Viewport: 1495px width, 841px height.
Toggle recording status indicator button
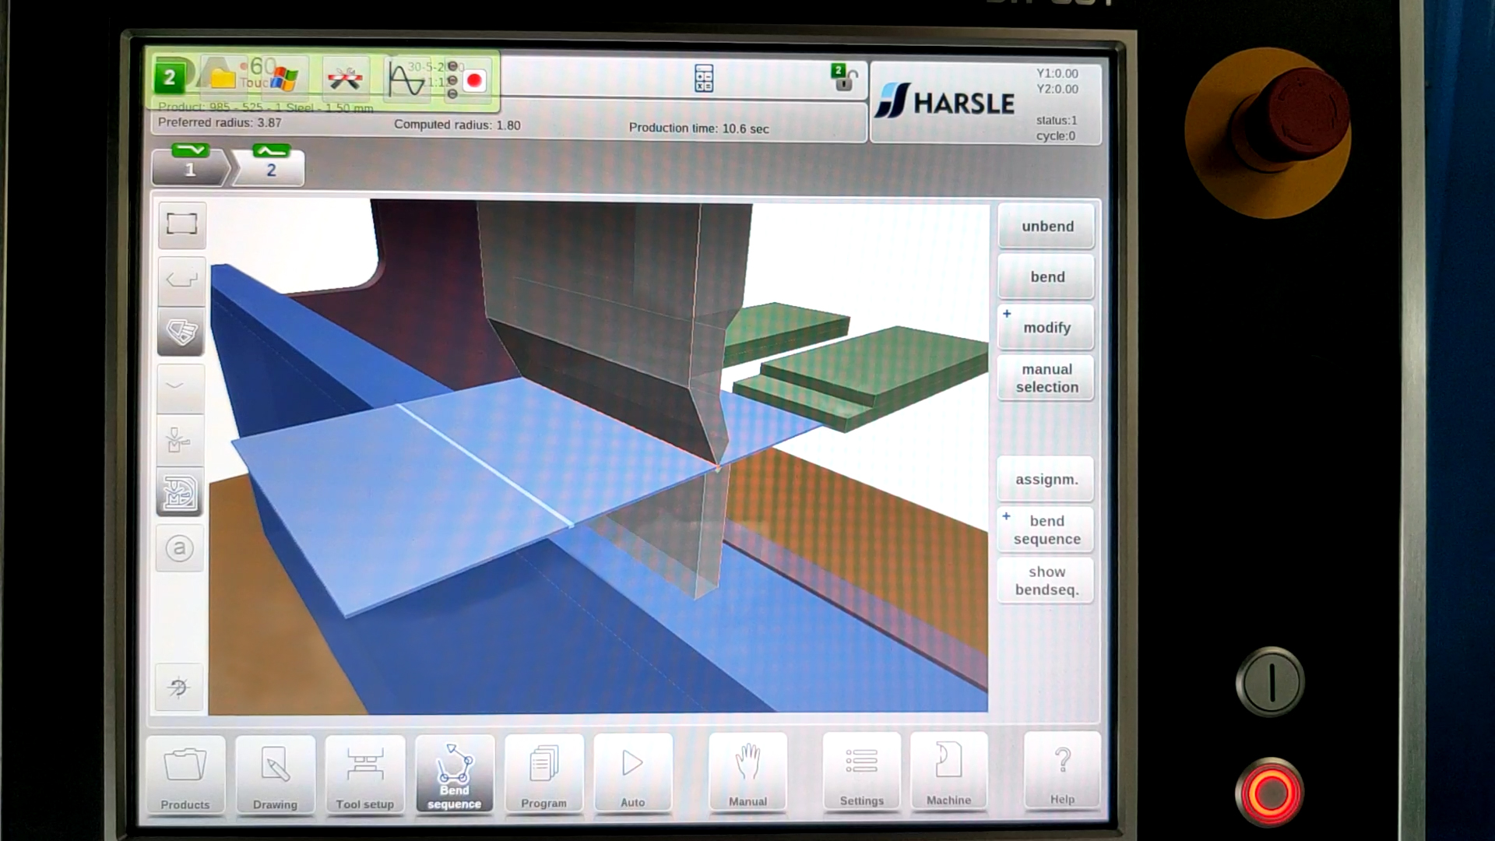pos(474,79)
